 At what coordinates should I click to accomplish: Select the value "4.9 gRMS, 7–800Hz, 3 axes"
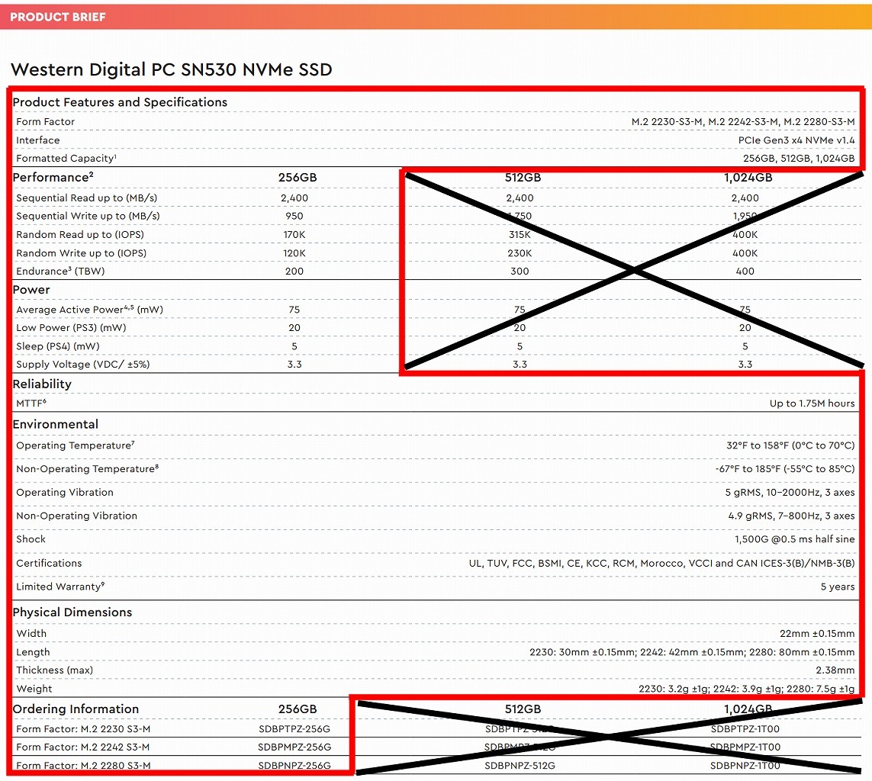791,516
